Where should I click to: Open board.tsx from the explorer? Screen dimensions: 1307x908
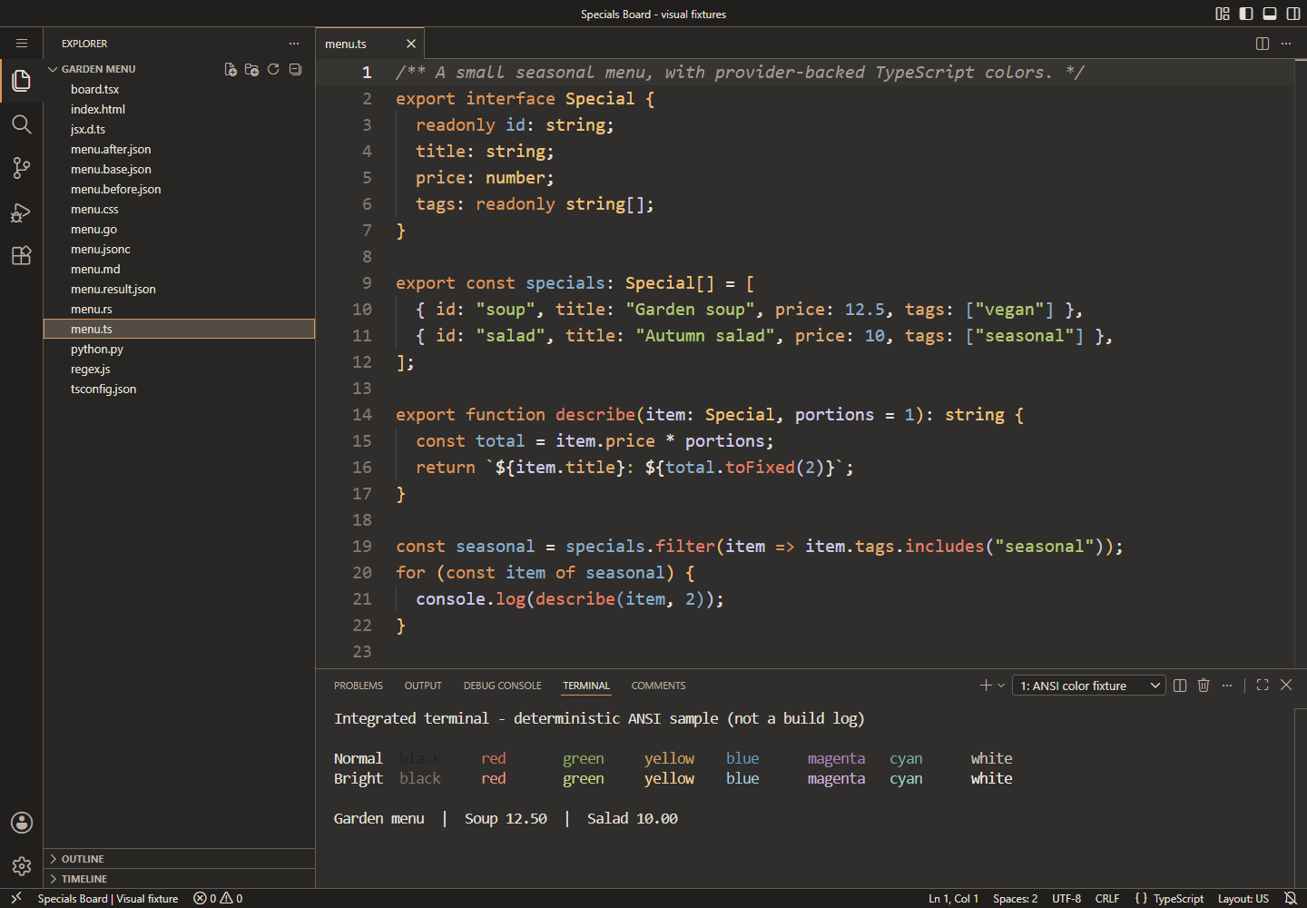click(x=179, y=89)
